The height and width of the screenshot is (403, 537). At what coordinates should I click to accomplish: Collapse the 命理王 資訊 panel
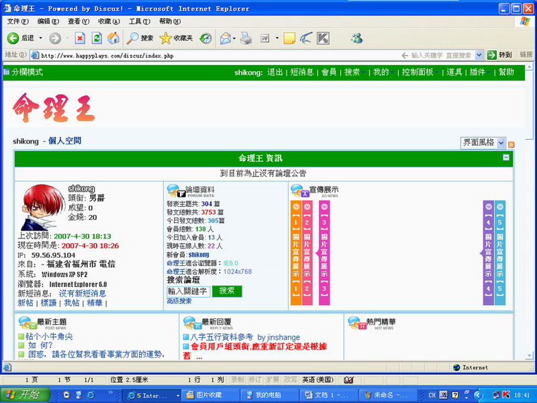[506, 157]
